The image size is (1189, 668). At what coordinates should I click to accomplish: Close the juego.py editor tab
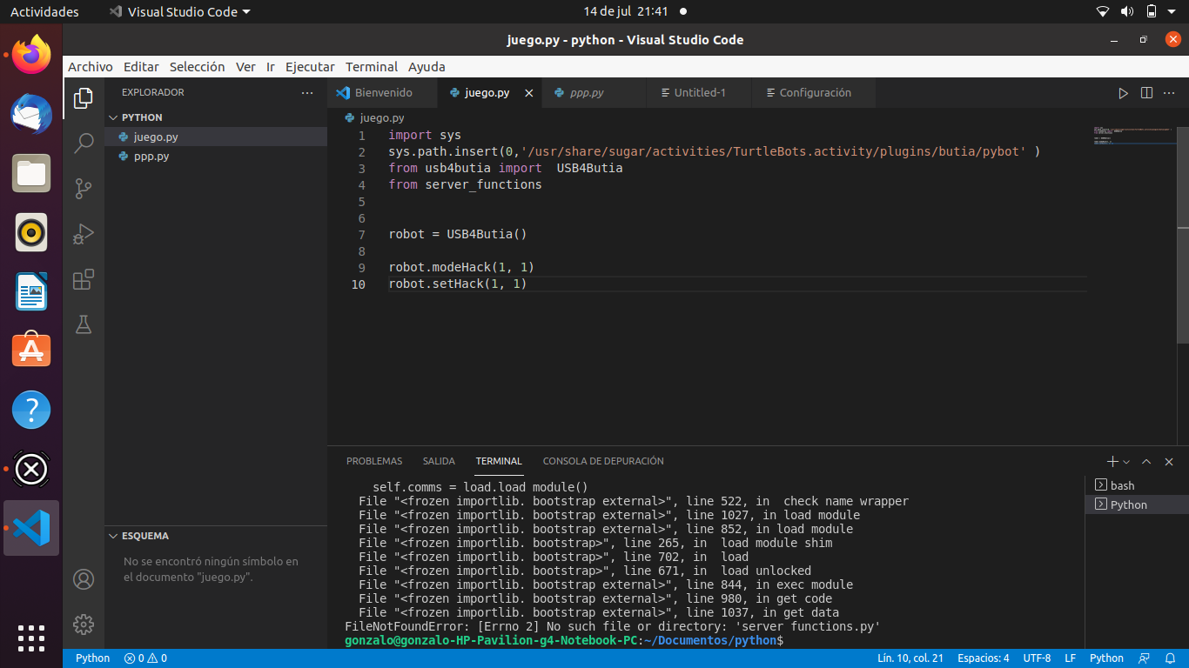pos(528,92)
